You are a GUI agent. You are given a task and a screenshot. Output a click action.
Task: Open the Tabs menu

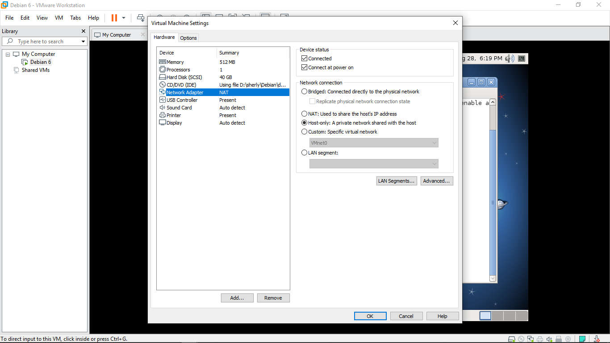click(x=75, y=18)
